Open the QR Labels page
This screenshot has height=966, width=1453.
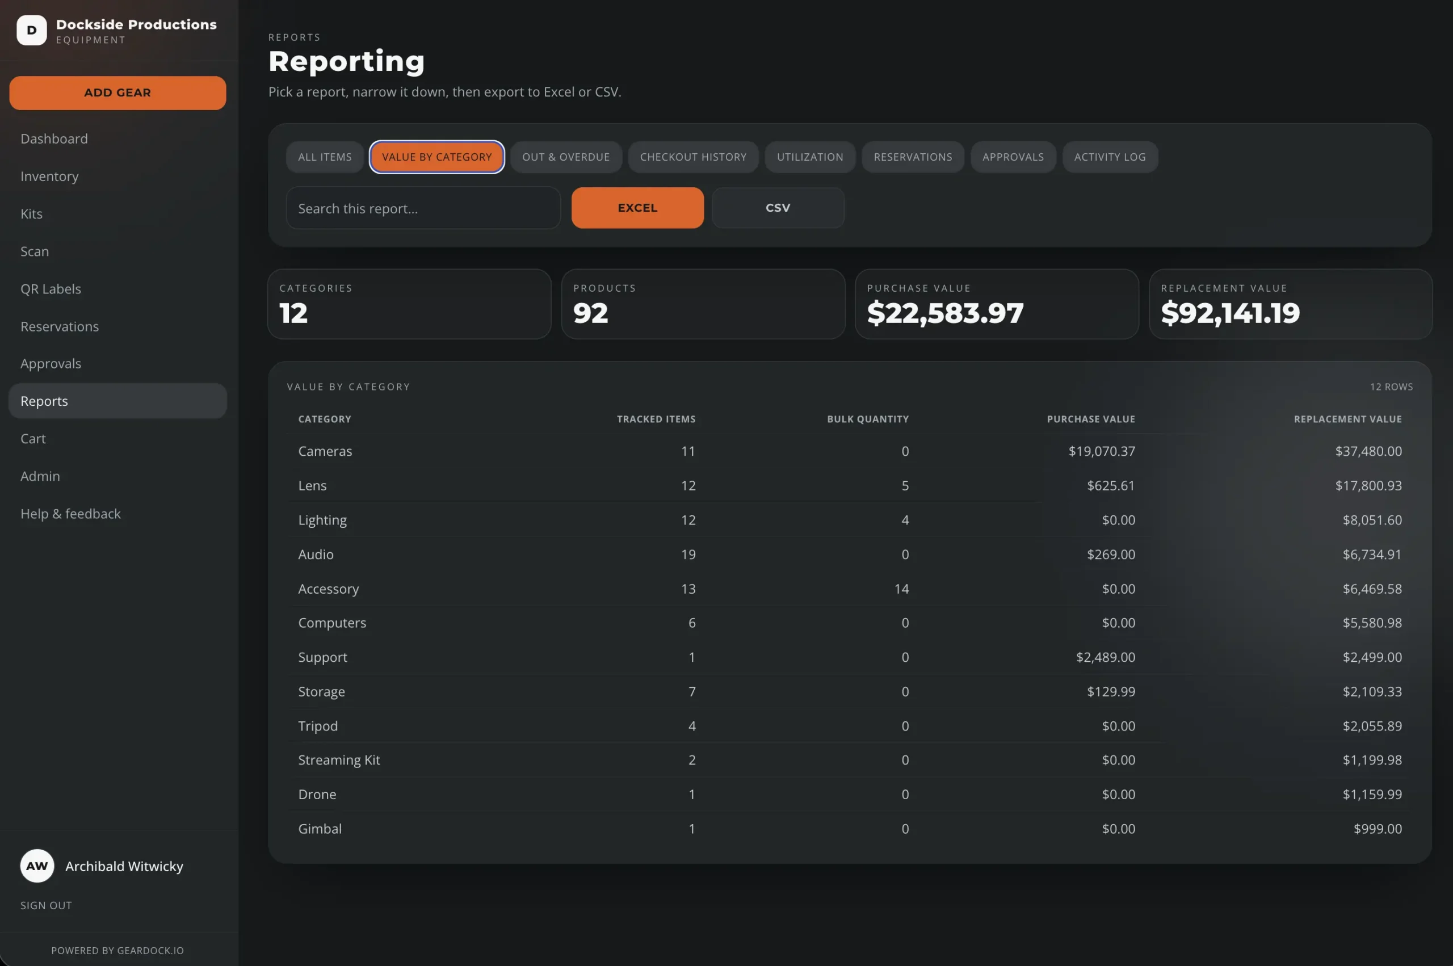[51, 289]
